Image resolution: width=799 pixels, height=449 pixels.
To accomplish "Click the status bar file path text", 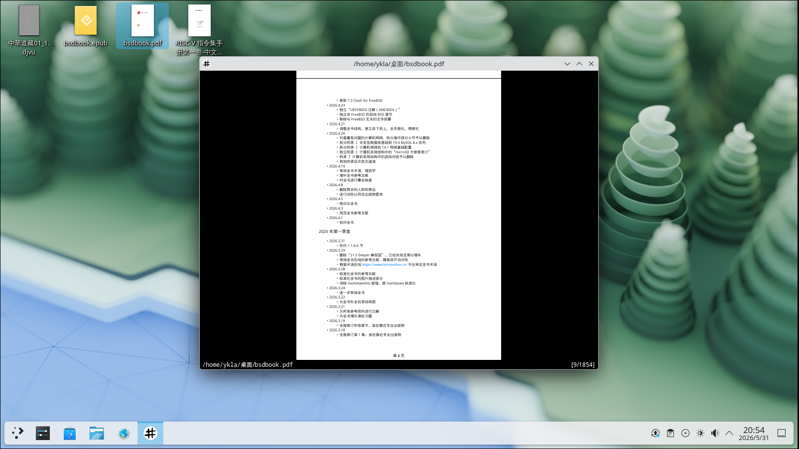I will pyautogui.click(x=248, y=365).
